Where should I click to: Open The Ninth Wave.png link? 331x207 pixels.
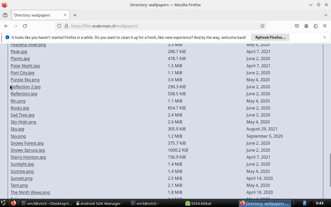pyautogui.click(x=30, y=192)
